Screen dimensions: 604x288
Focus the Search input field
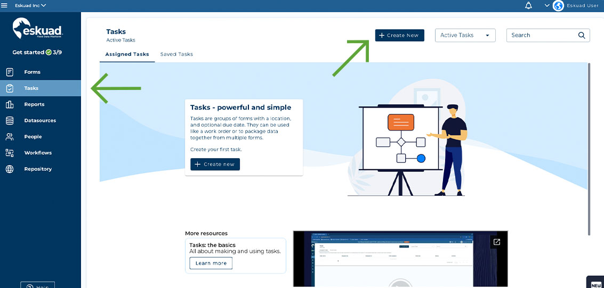coord(548,35)
